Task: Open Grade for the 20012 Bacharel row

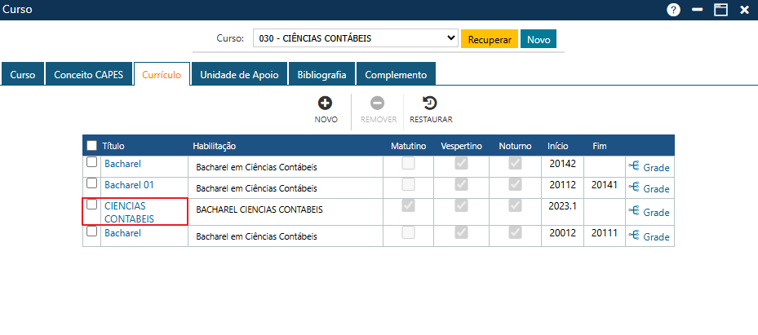Action: (x=649, y=236)
